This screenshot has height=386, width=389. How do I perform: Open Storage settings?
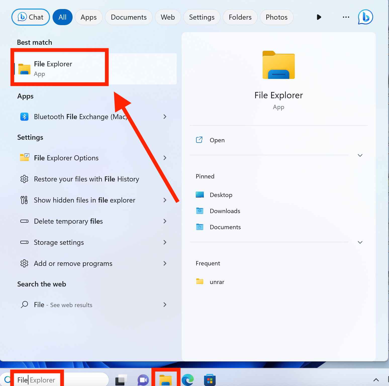(x=59, y=242)
